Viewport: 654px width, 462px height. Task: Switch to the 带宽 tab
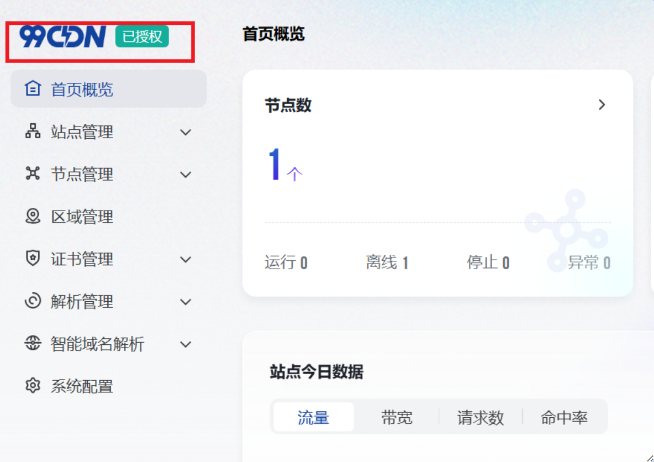point(397,417)
